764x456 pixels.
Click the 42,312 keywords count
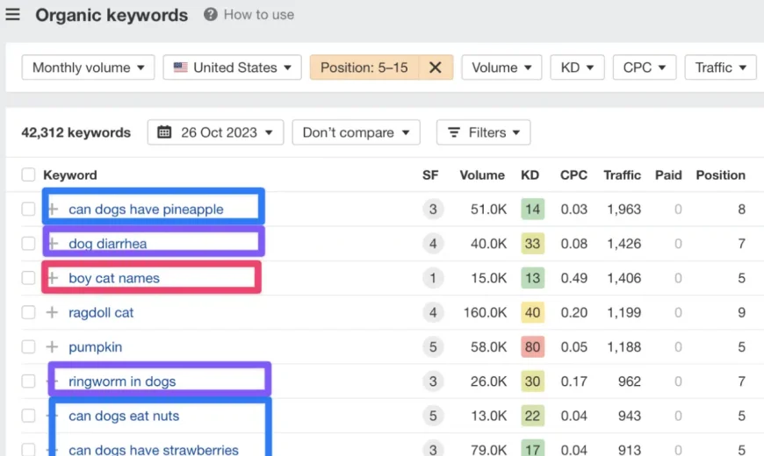[x=76, y=132]
